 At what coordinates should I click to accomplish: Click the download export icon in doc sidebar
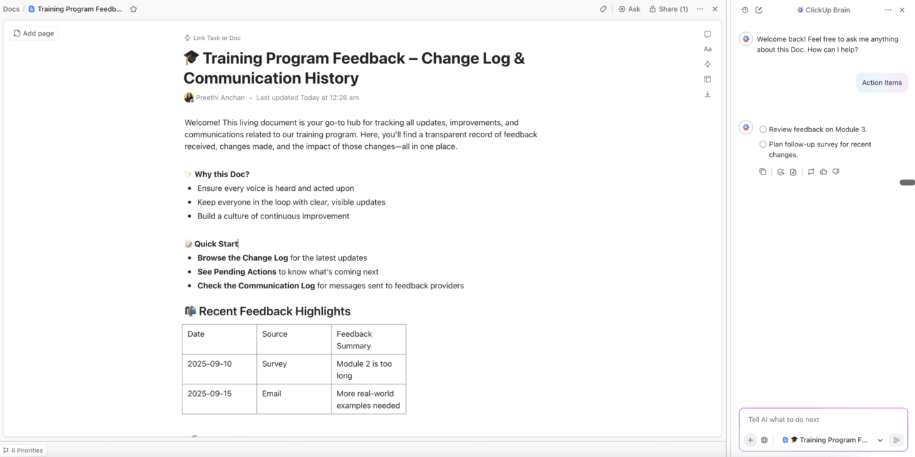(x=707, y=94)
